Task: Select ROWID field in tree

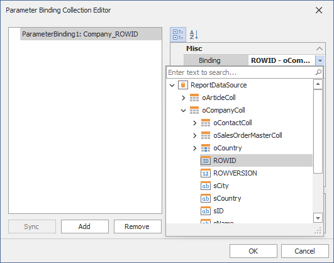Action: 256,160
